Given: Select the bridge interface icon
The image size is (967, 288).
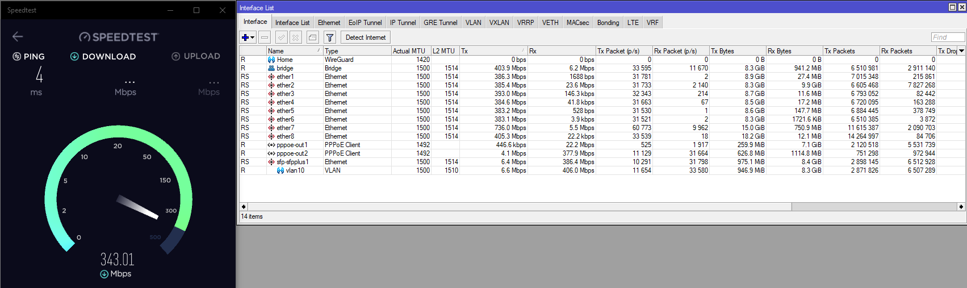Looking at the screenshot, I should coord(271,68).
